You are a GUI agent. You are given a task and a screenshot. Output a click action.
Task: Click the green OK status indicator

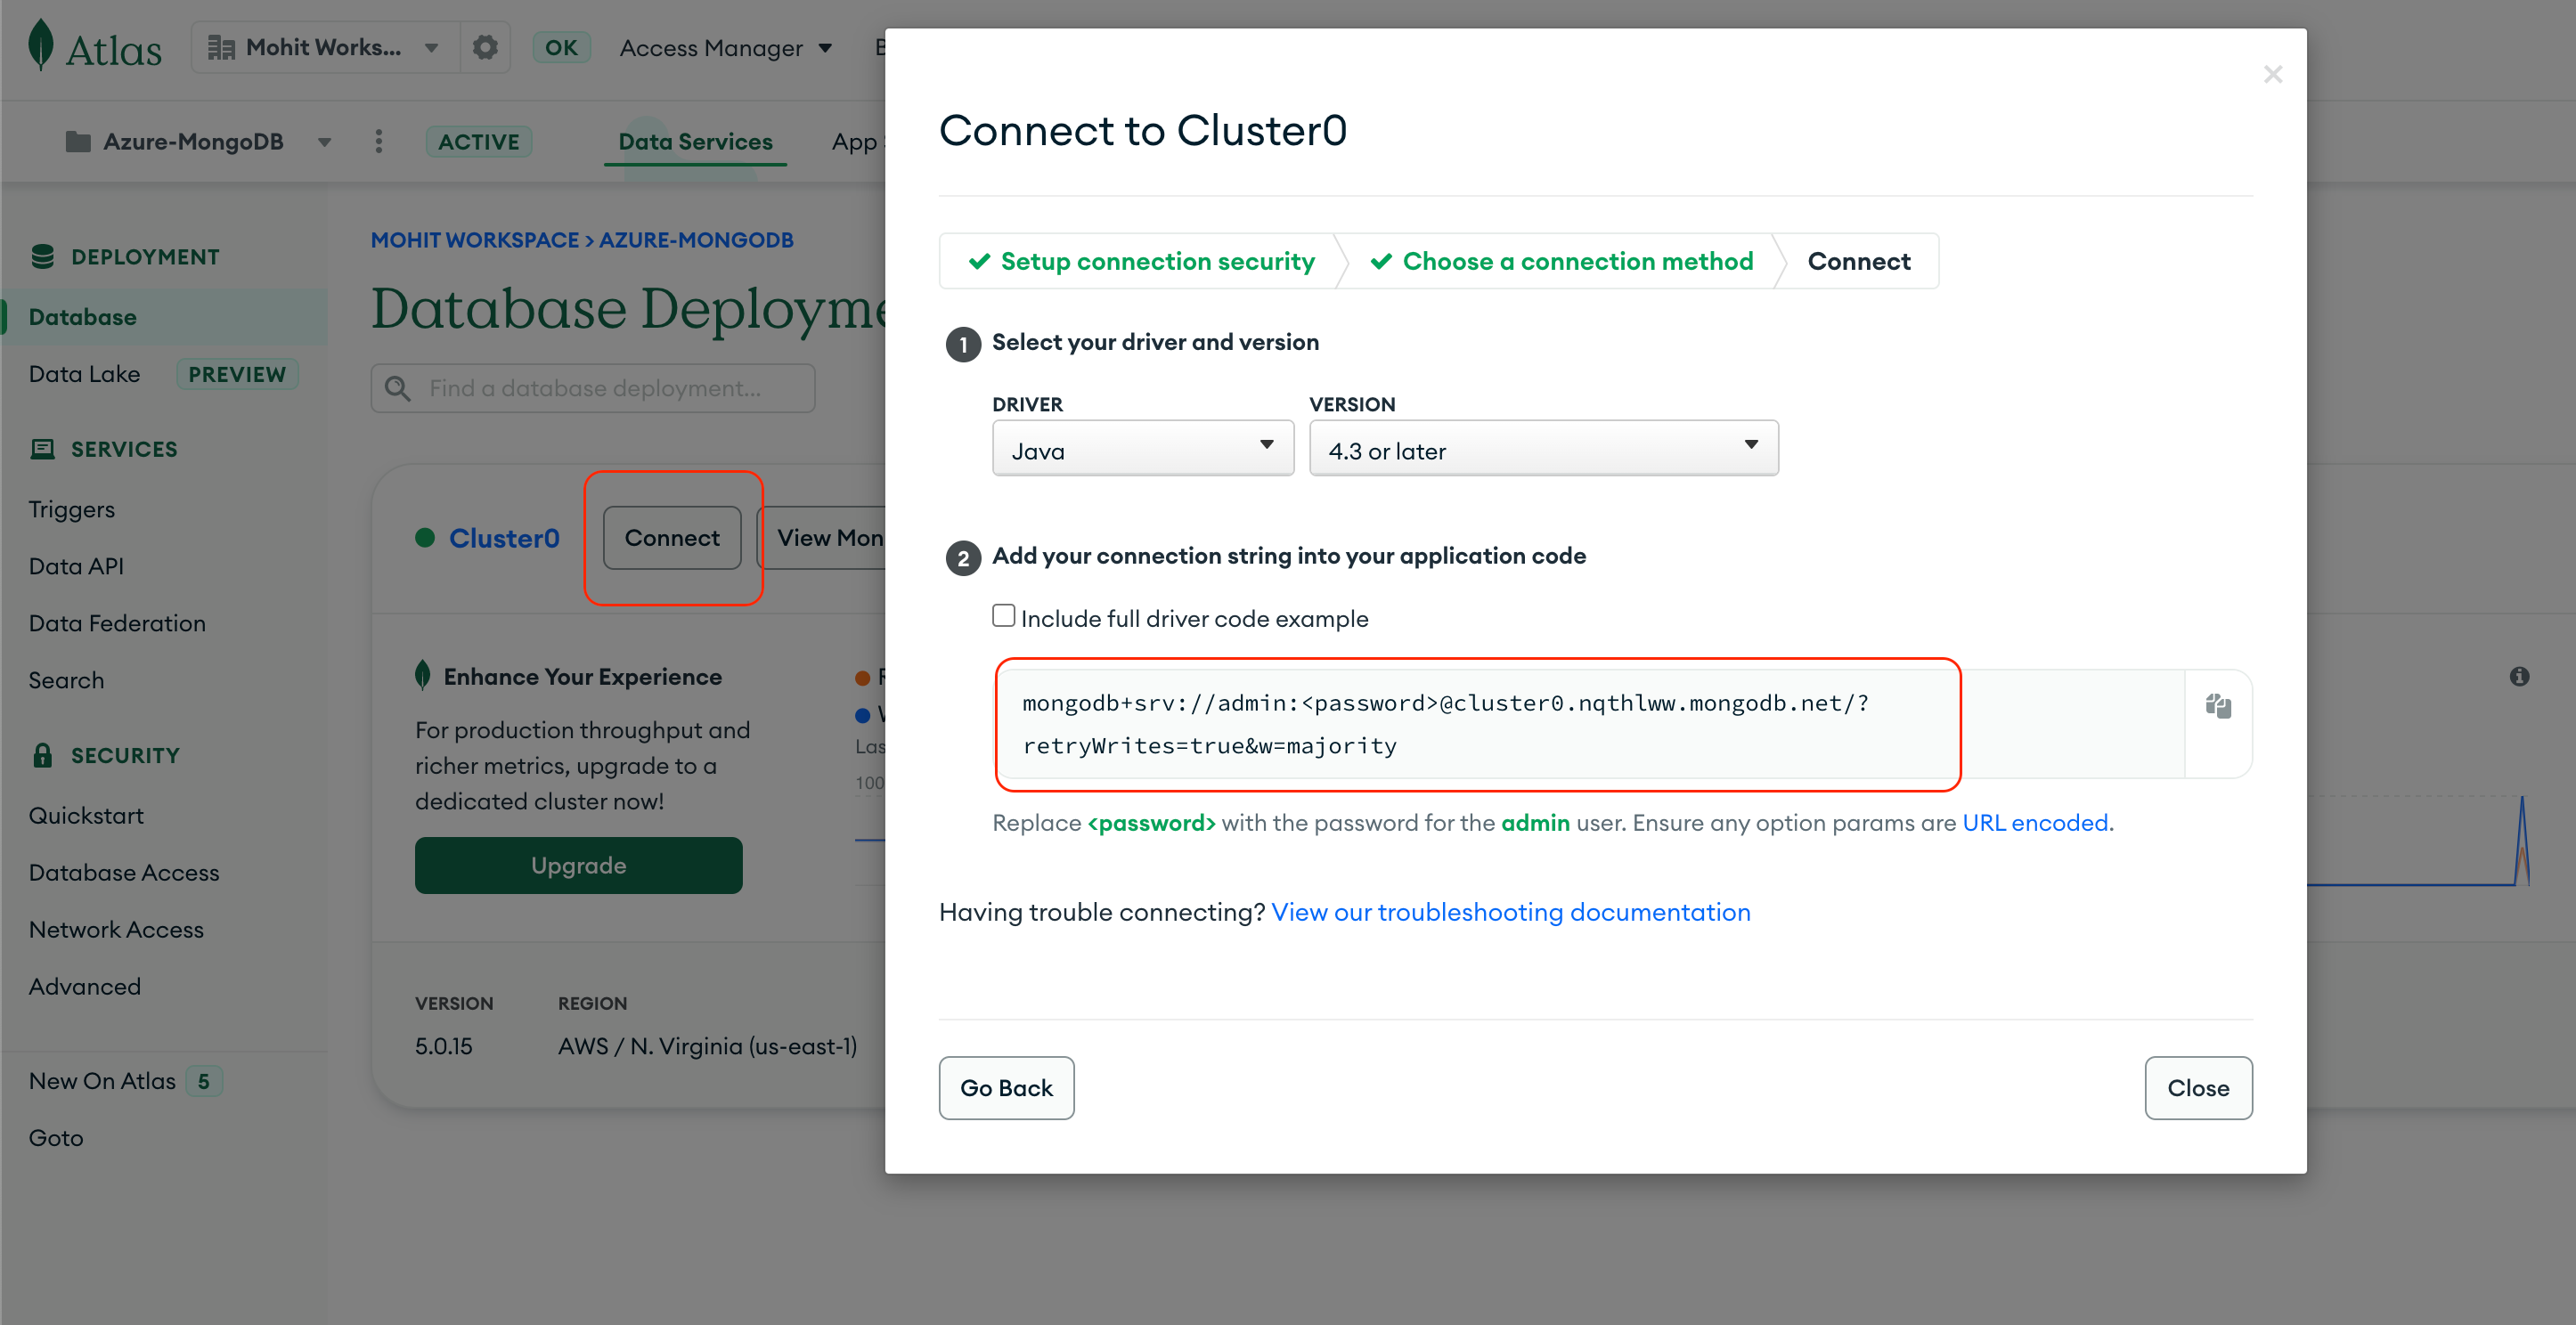point(561,46)
